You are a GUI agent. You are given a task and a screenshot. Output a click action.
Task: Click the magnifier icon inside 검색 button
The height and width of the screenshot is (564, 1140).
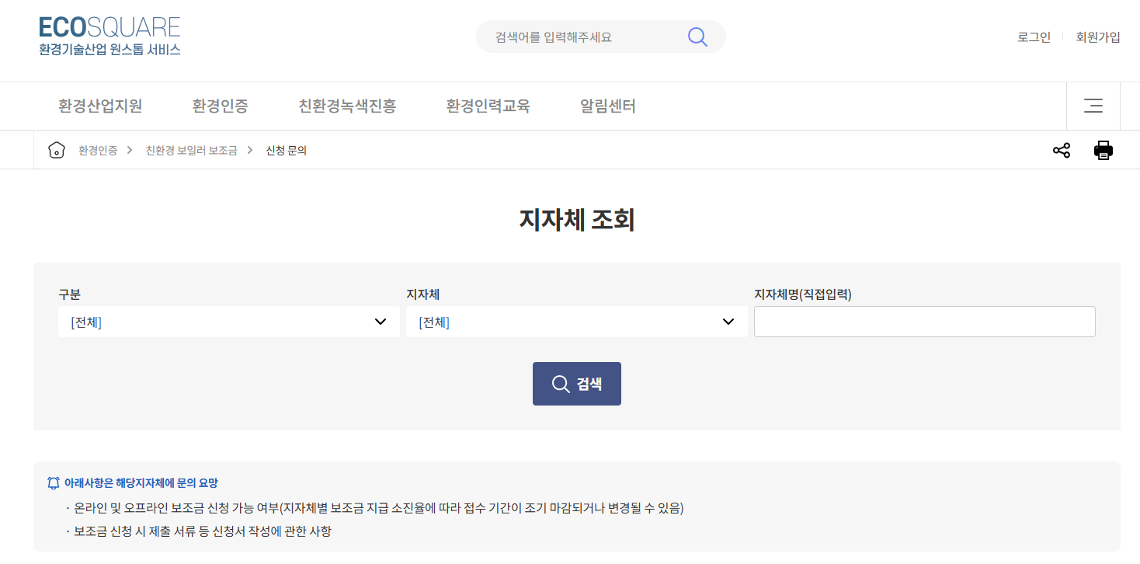point(560,383)
